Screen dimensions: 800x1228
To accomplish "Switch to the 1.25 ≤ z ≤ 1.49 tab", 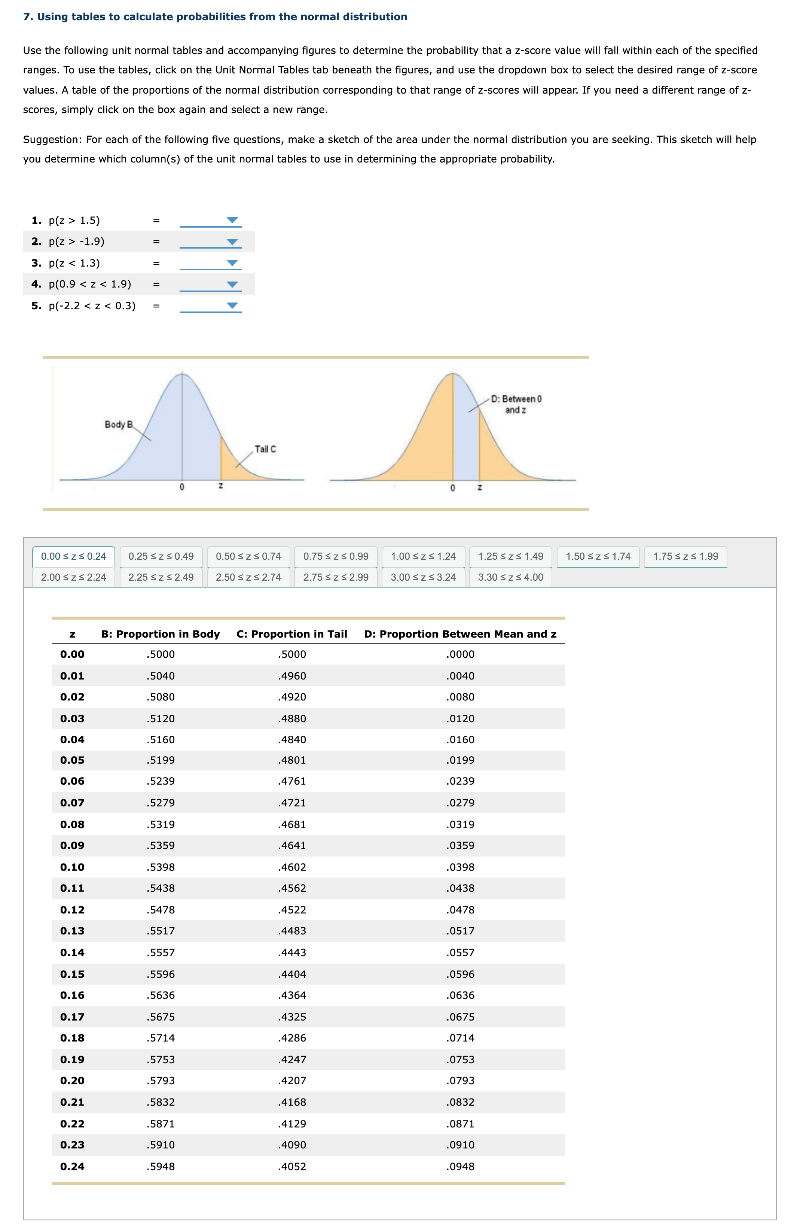I will 511,556.
